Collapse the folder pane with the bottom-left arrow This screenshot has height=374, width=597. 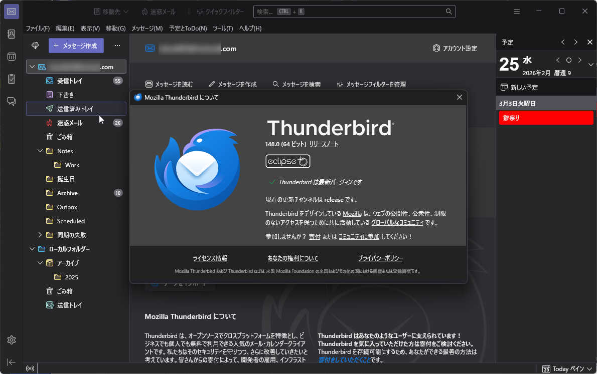11,362
